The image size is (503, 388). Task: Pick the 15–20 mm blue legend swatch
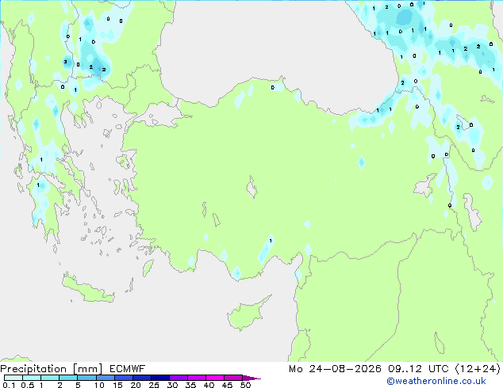coord(123,378)
